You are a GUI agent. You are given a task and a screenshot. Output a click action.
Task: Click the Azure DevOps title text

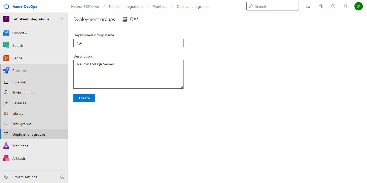click(x=25, y=7)
